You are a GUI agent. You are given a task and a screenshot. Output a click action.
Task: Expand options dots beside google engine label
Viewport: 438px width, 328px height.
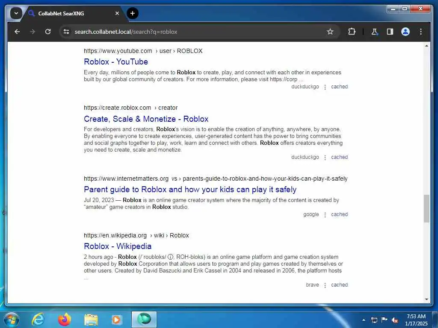pos(325,215)
